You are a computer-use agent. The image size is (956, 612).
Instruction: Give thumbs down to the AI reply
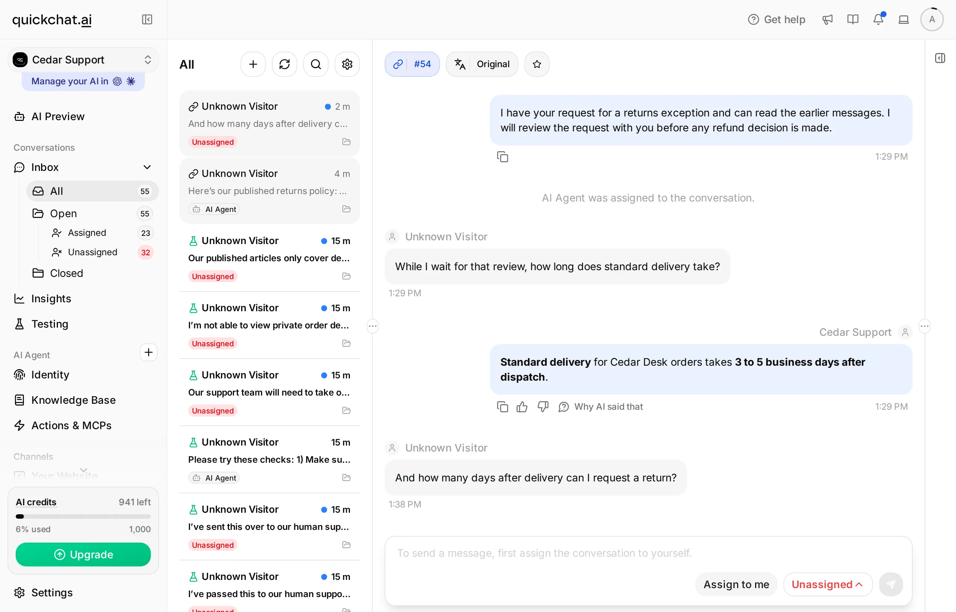543,406
